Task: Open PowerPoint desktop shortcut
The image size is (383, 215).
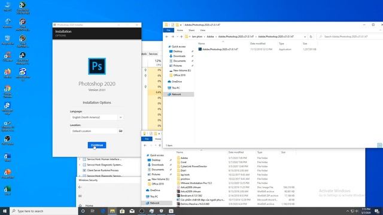Action: pos(7,174)
